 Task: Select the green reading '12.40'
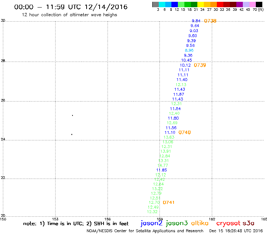pyautogui.click(x=174, y=113)
